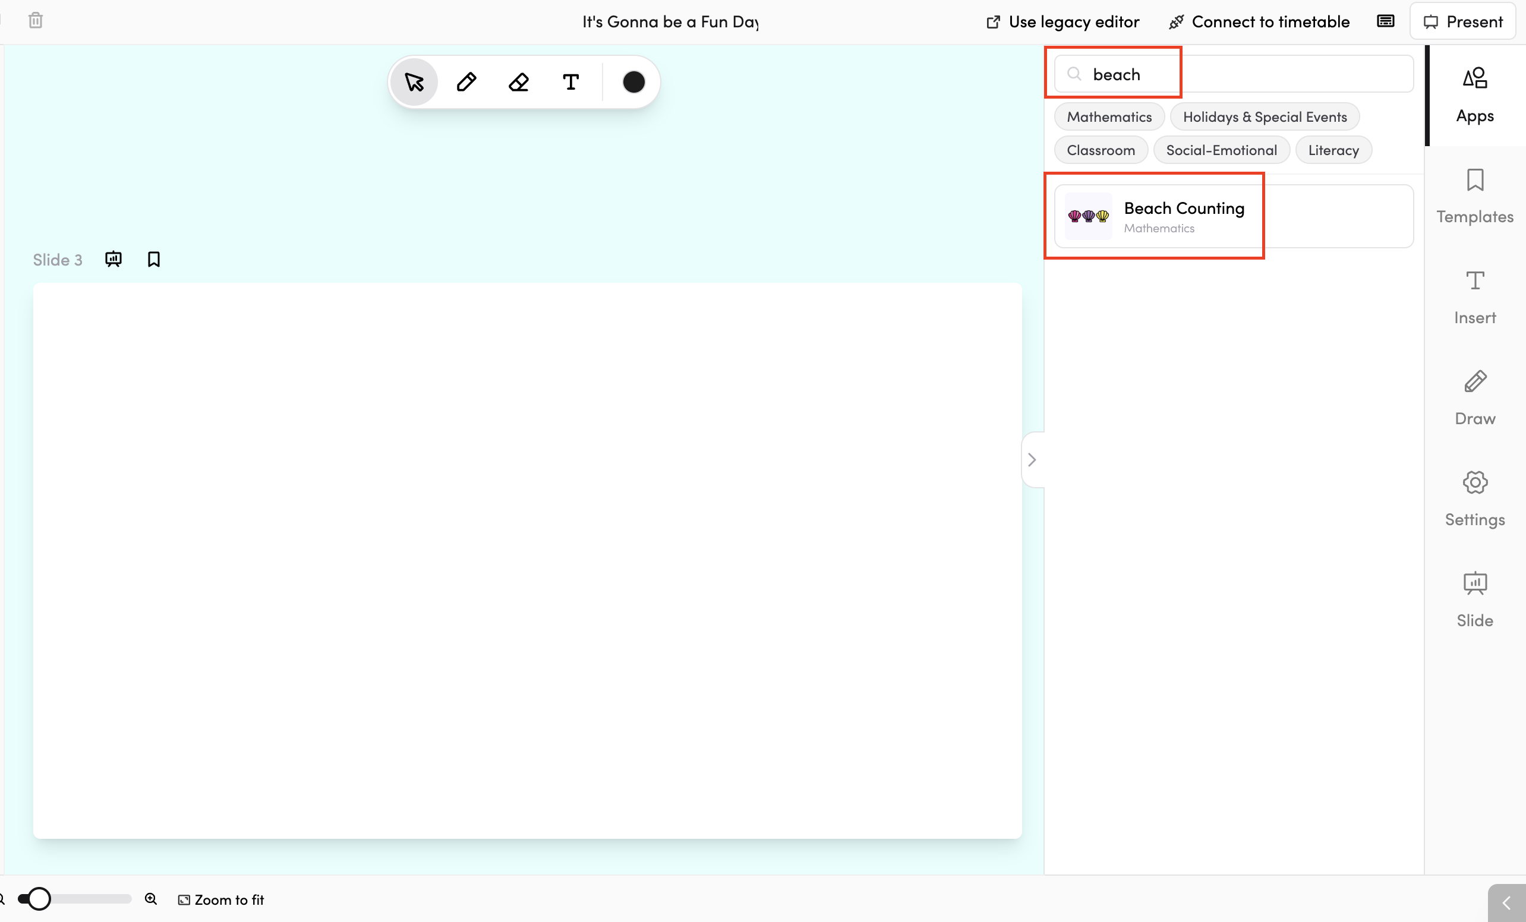Screen dimensions: 1526x922
Task: Click the search magnifier icon
Action: click(1074, 74)
